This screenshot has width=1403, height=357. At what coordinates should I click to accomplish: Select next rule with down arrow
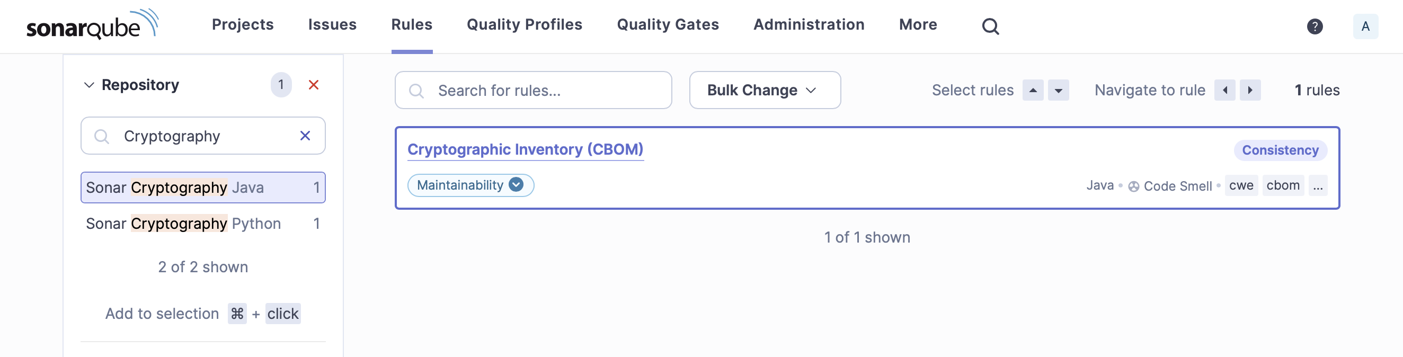point(1058,91)
